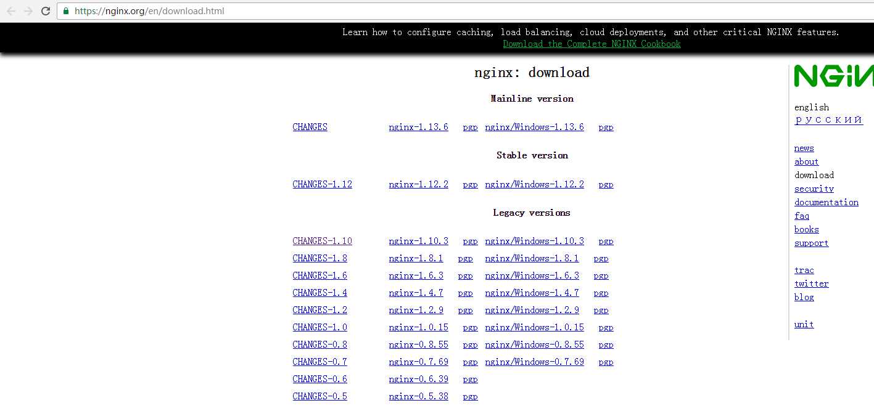The image size is (874, 416).
Task: Download nginx/Windows-1.8.1
Action: pos(532,258)
